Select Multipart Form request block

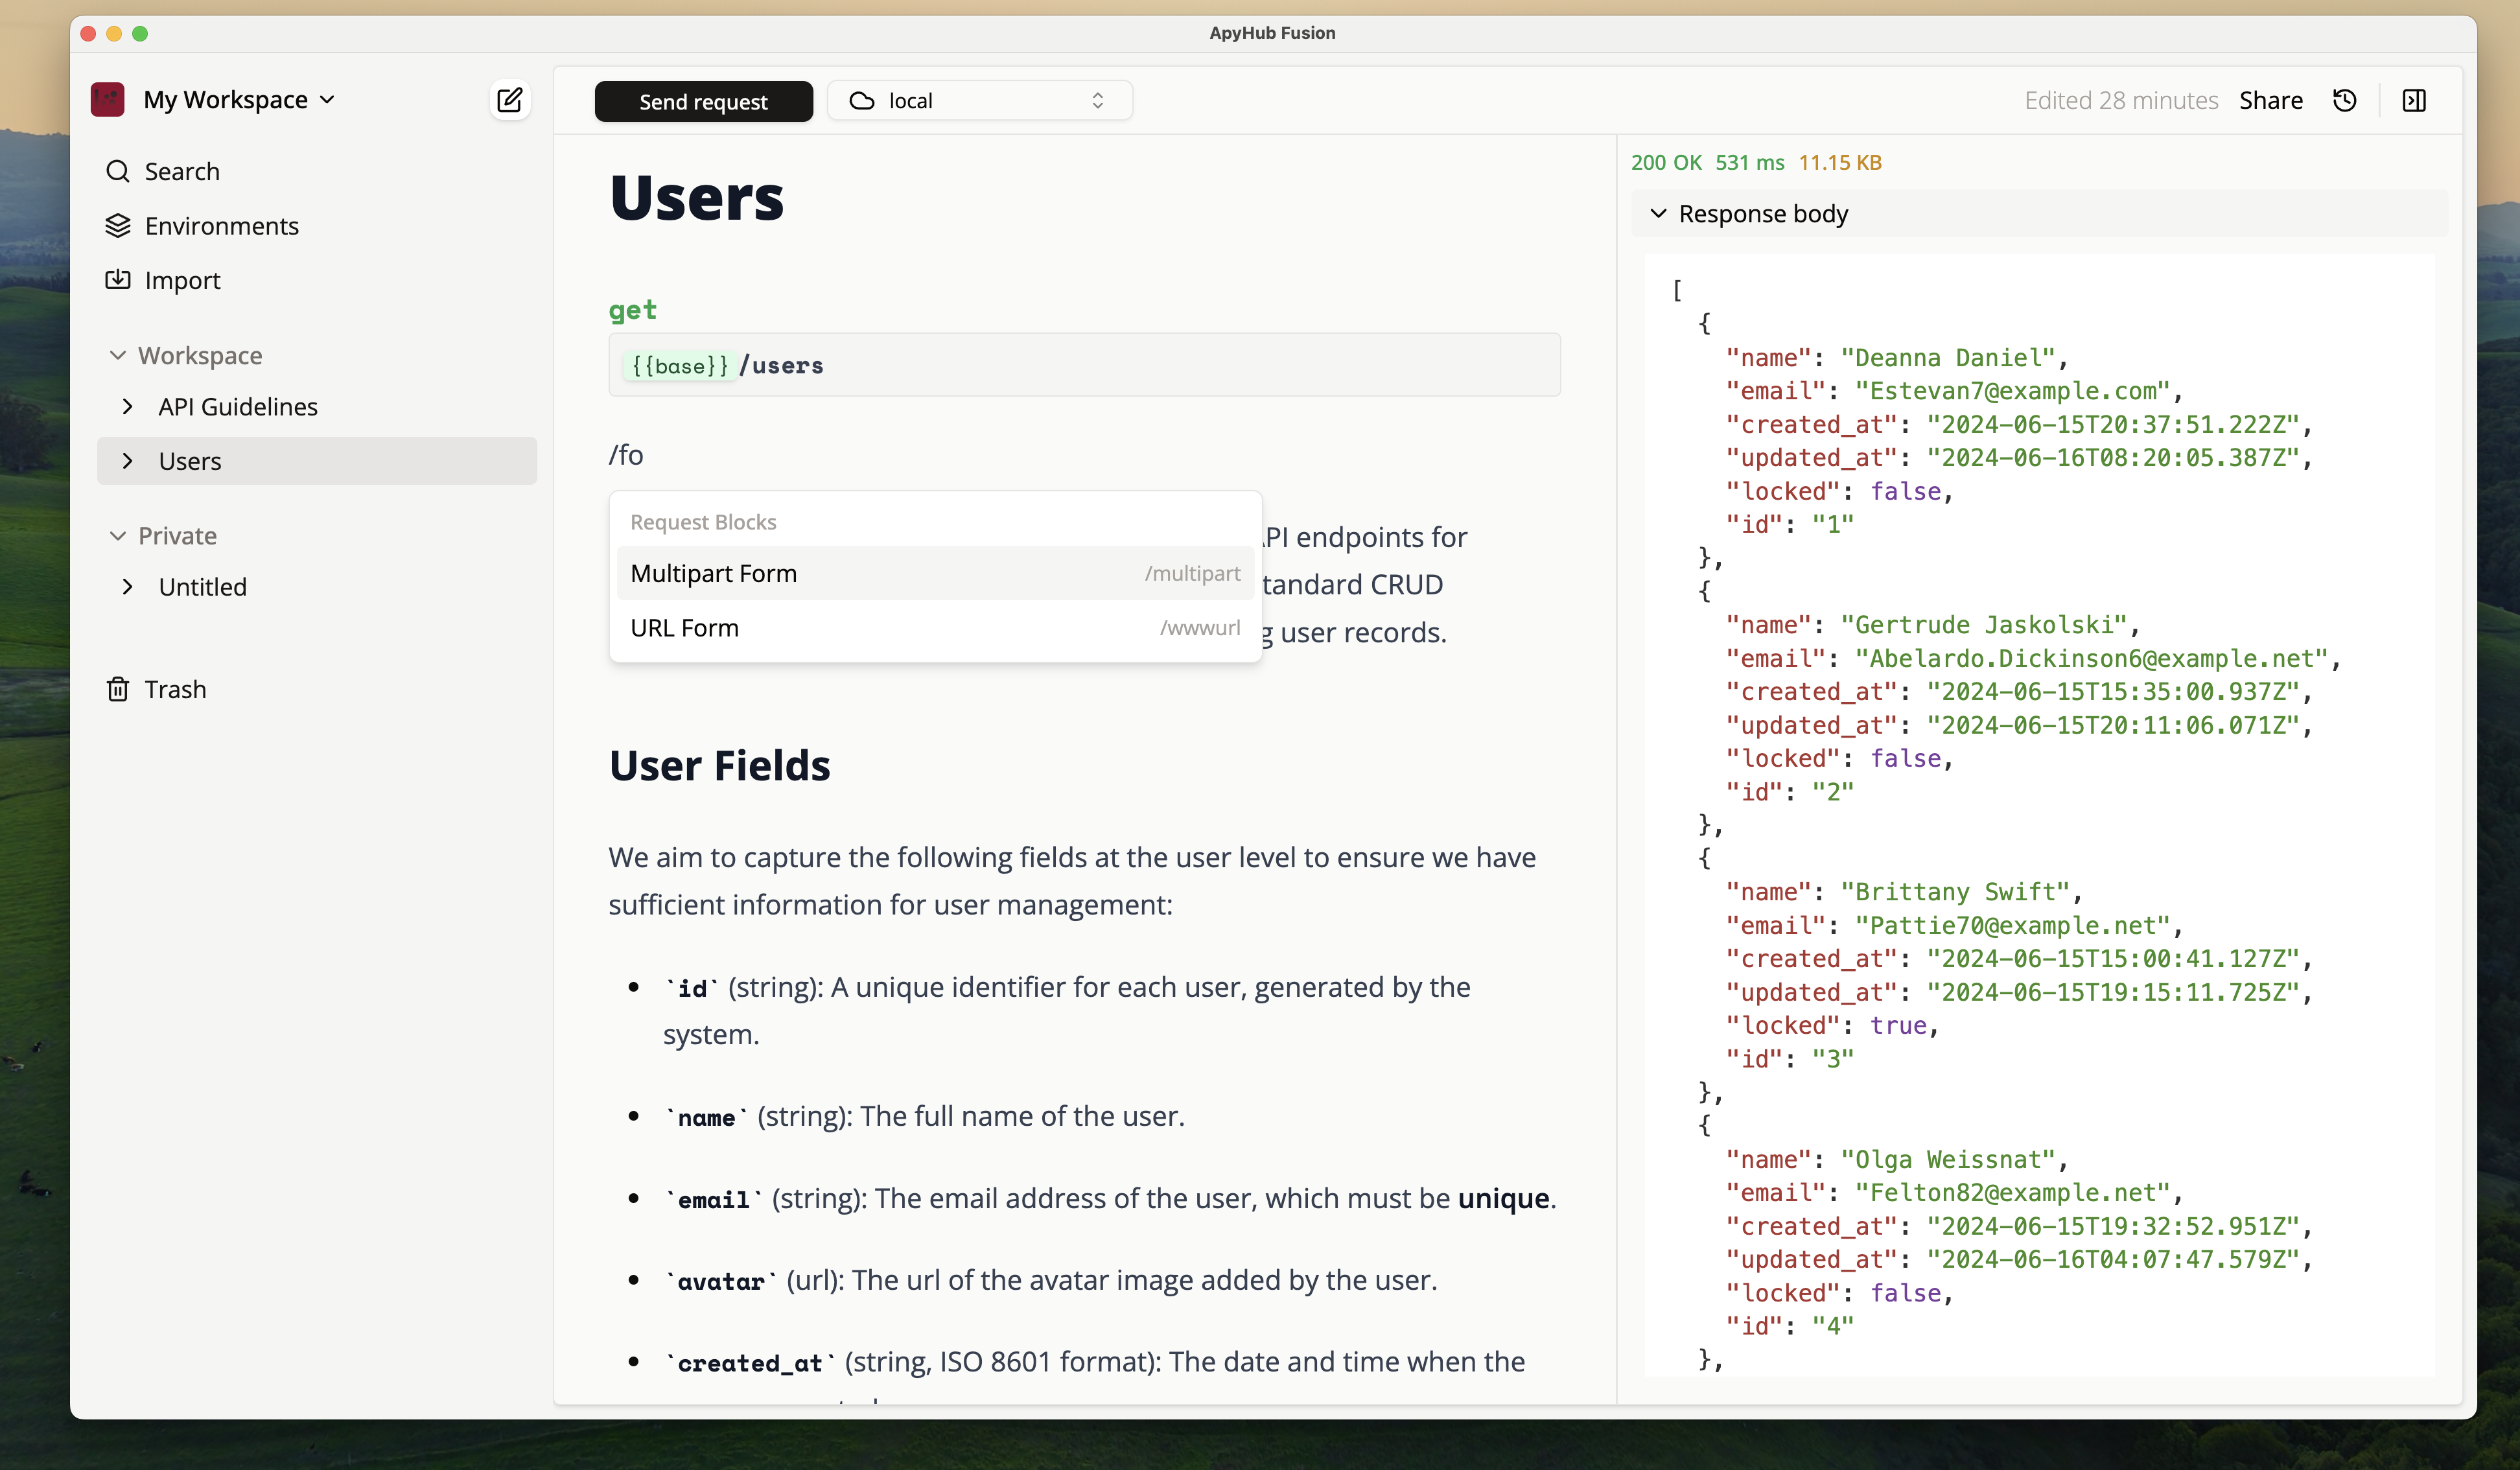(935, 573)
